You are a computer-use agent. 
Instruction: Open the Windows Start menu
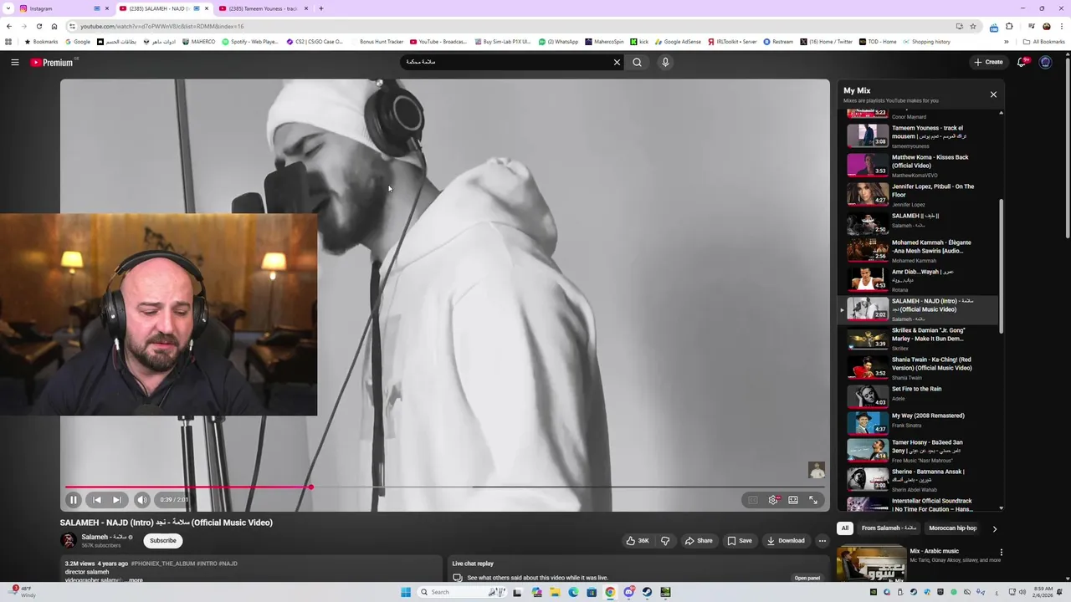tap(406, 592)
